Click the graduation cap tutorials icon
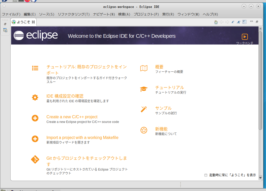This screenshot has height=191, width=266. pyautogui.click(x=144, y=89)
